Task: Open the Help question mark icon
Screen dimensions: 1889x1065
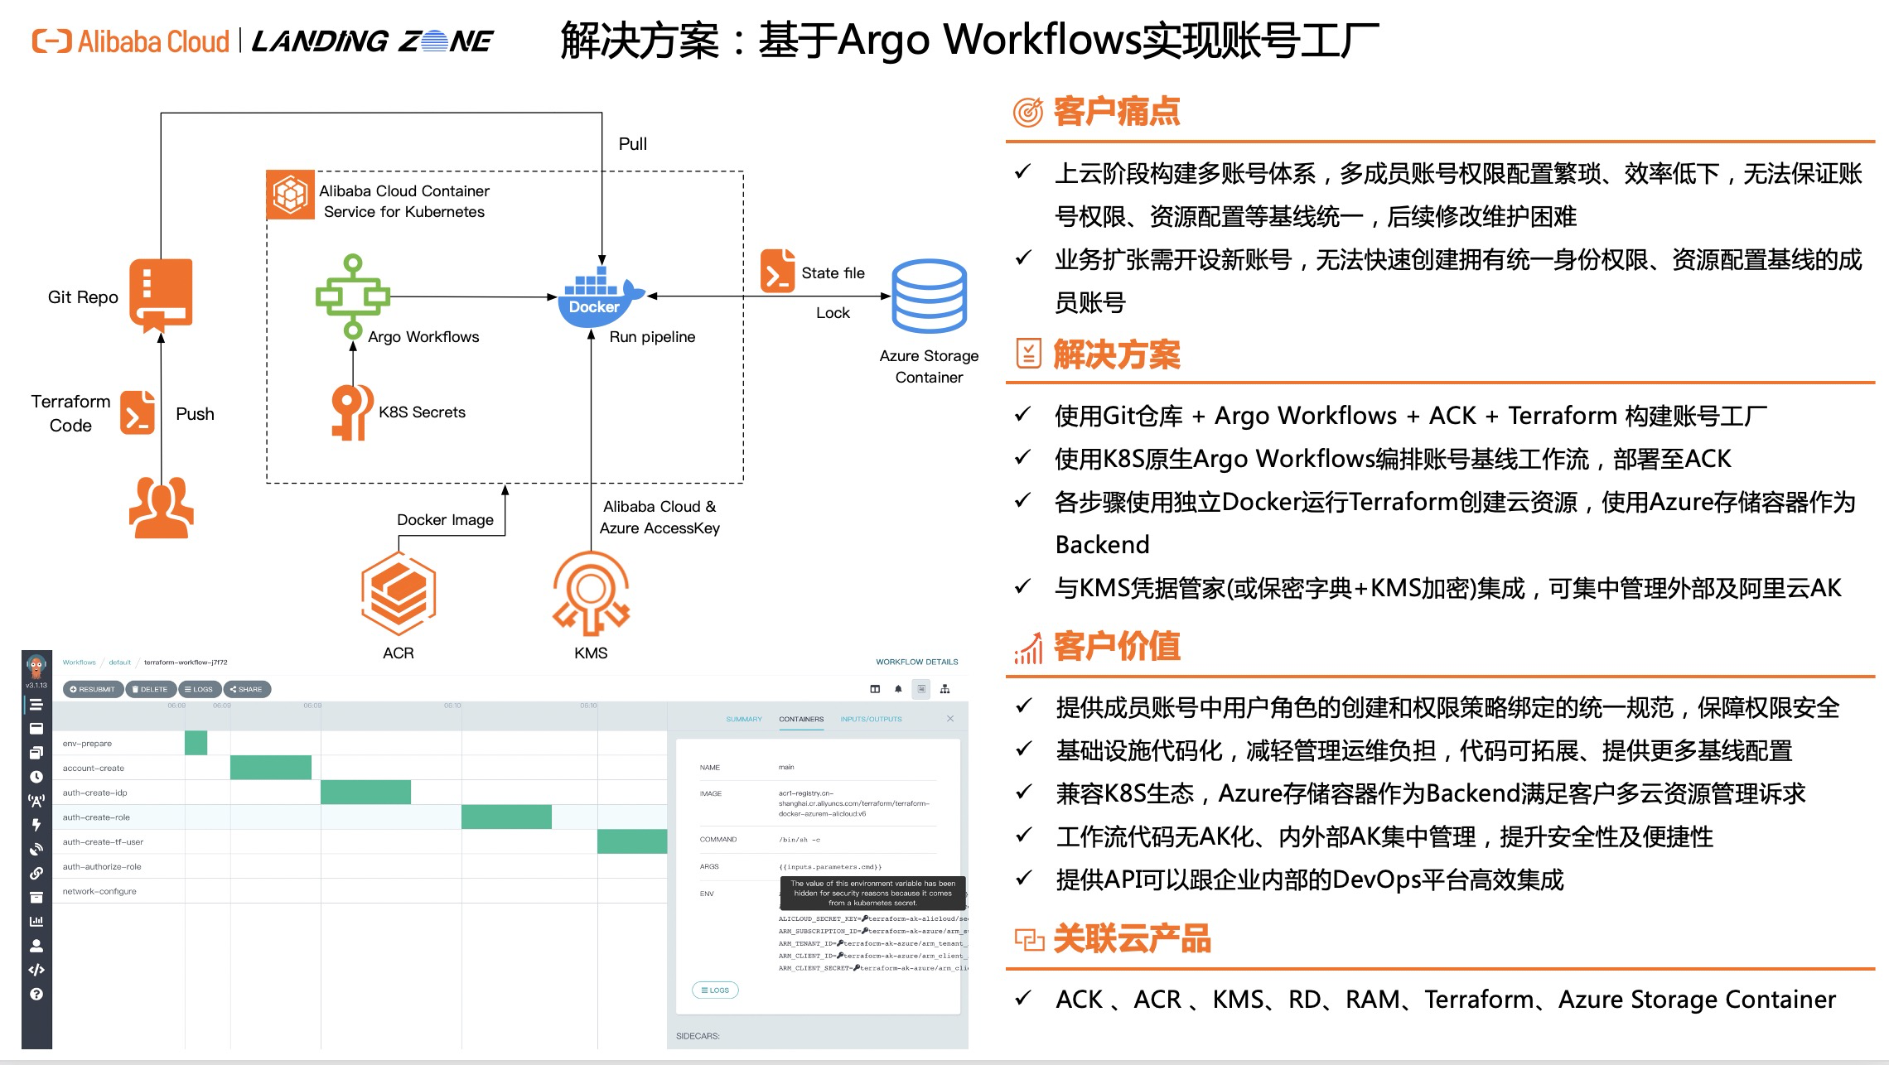Action: 36,994
